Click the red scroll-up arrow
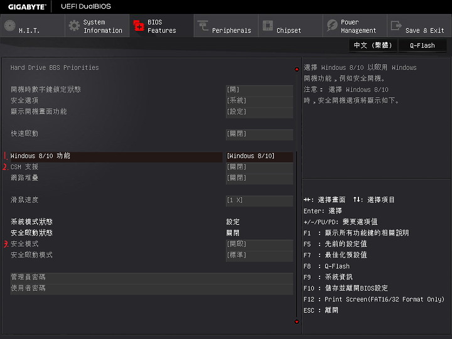 click(296, 69)
